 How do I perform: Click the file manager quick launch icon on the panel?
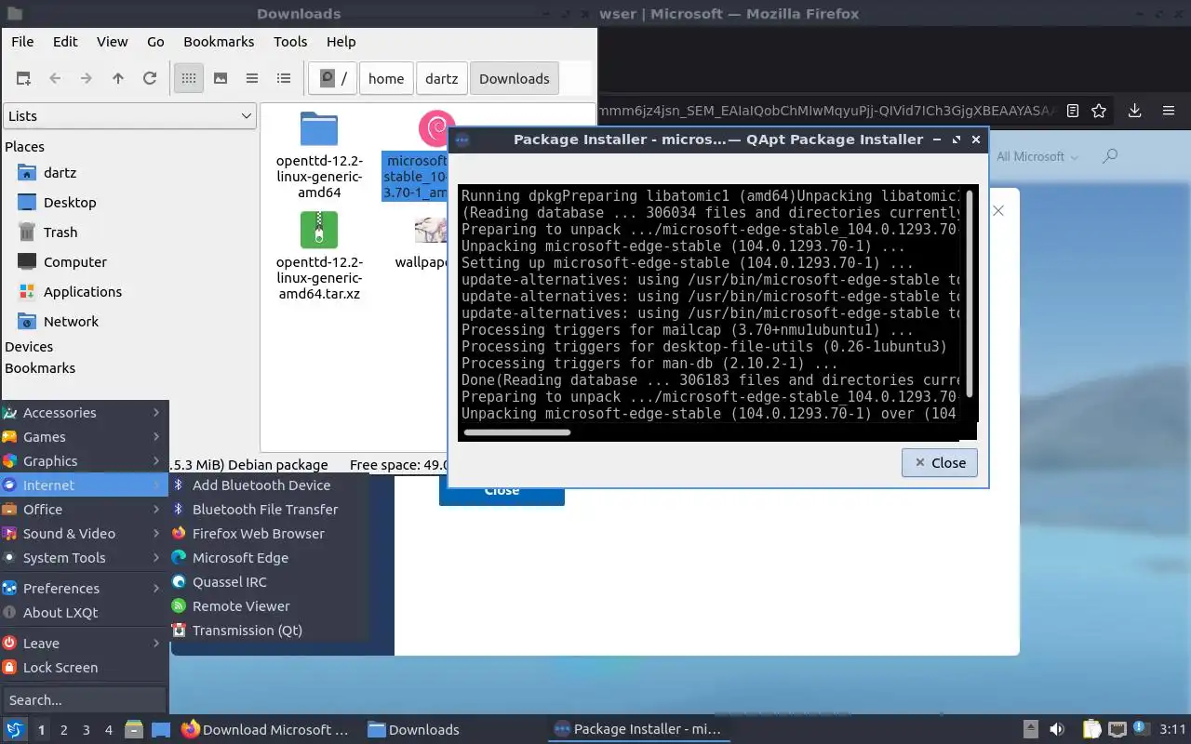(x=134, y=730)
